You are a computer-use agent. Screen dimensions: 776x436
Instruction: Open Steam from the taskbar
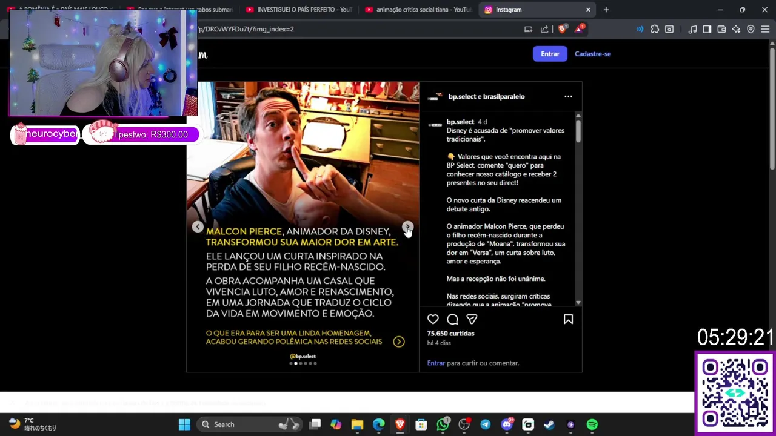click(x=549, y=424)
